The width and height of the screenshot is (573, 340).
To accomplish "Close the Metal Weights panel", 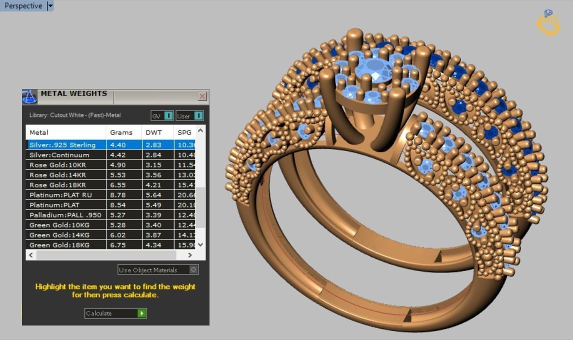I will click(x=202, y=96).
